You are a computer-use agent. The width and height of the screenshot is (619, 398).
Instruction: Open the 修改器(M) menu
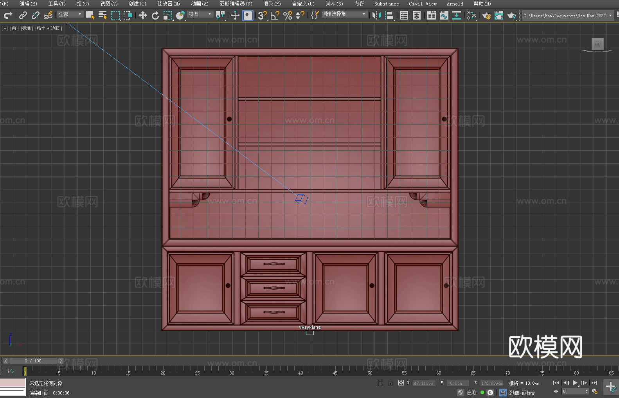(x=169, y=4)
